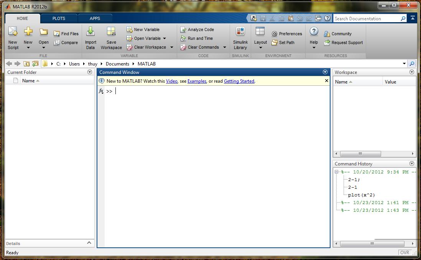Click Browse for folder icon
The height and width of the screenshot is (260, 421).
(35, 64)
